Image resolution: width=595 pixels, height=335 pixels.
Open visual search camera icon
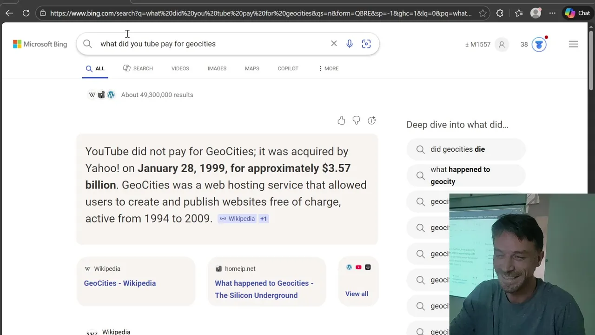366,44
